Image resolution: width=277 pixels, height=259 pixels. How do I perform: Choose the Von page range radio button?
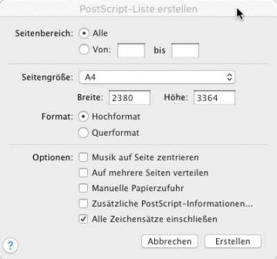(x=84, y=50)
